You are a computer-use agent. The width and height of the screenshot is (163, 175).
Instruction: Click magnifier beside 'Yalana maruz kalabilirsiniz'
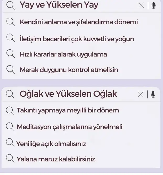tap(10, 158)
